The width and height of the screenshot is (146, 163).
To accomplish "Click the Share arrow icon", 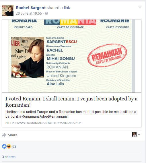I will (4, 135).
